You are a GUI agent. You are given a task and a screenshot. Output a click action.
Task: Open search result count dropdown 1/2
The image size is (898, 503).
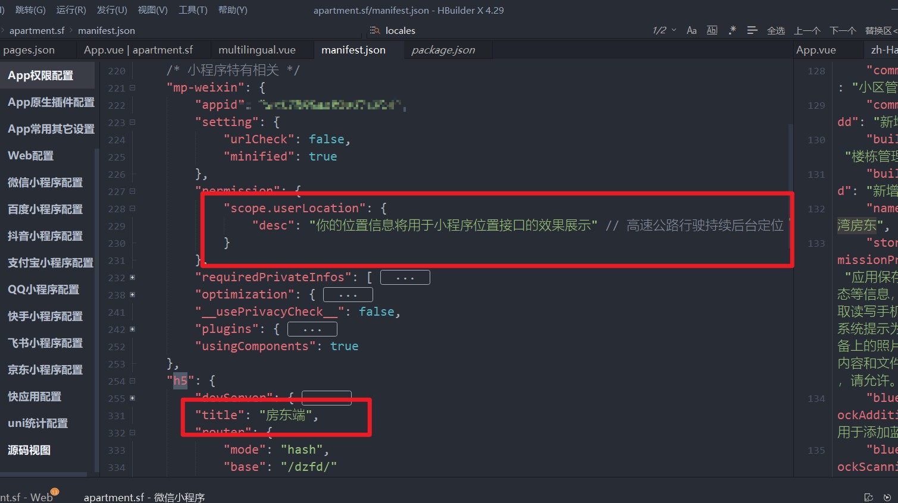[x=664, y=30]
